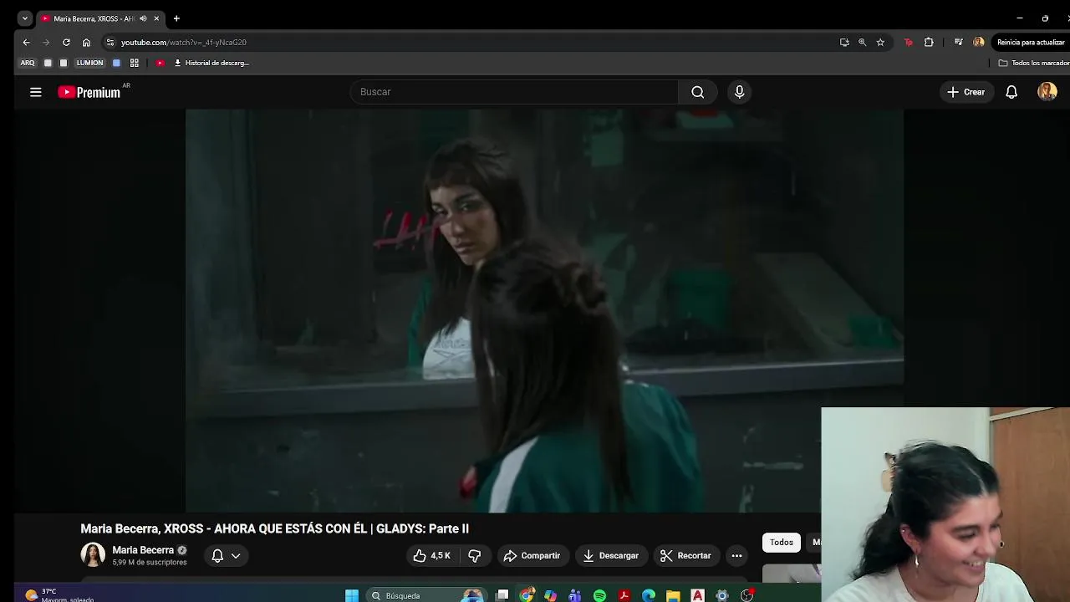This screenshot has width=1070, height=602.
Task: Open the LUMION bookmarks folder
Action: (x=89, y=63)
